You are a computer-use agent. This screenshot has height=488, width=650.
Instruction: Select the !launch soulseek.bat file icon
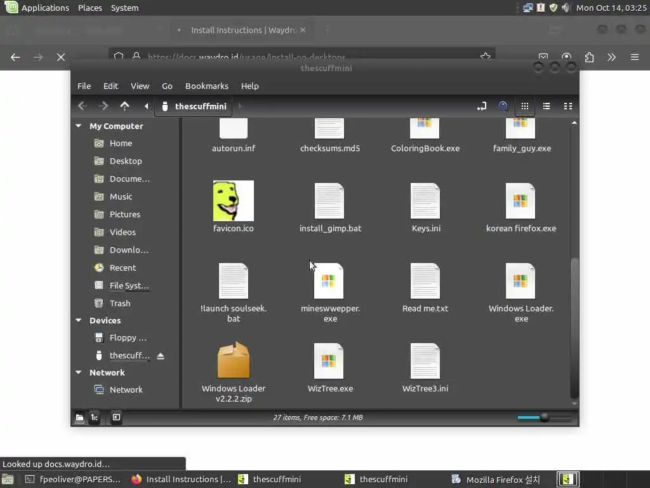click(234, 281)
